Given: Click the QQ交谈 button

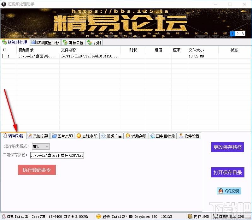Looking at the screenshot, I should pos(229,191).
